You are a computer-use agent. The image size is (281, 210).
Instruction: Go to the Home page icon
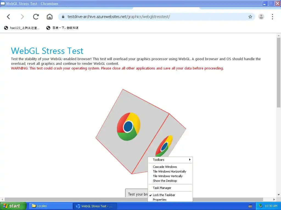50,17
